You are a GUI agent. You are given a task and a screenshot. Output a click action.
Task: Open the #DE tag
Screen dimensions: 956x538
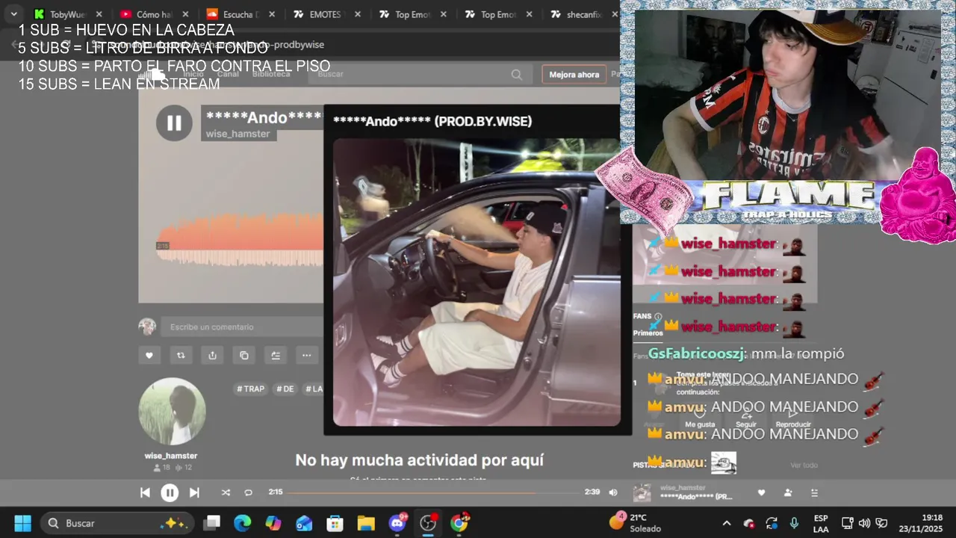285,389
